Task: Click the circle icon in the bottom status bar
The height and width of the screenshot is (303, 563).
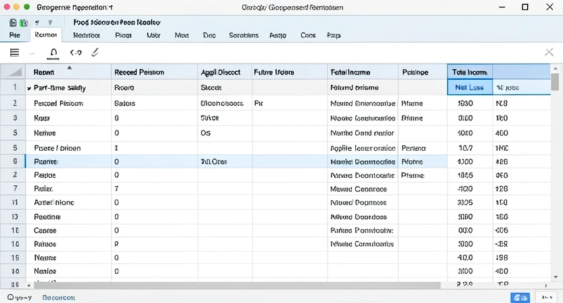Action: click(x=10, y=298)
